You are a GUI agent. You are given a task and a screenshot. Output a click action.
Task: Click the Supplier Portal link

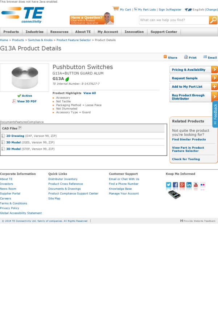click(x=10, y=193)
